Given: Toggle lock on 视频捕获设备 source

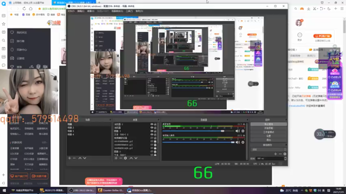Looking at the screenshot, I should click(155, 138).
